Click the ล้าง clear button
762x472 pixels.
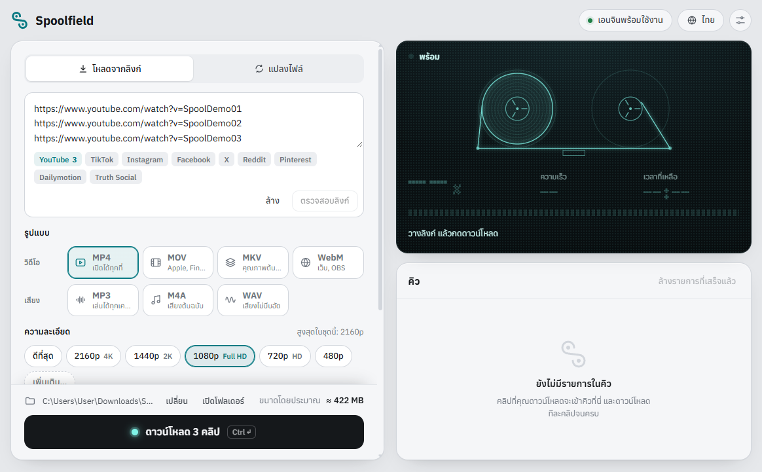pos(272,201)
